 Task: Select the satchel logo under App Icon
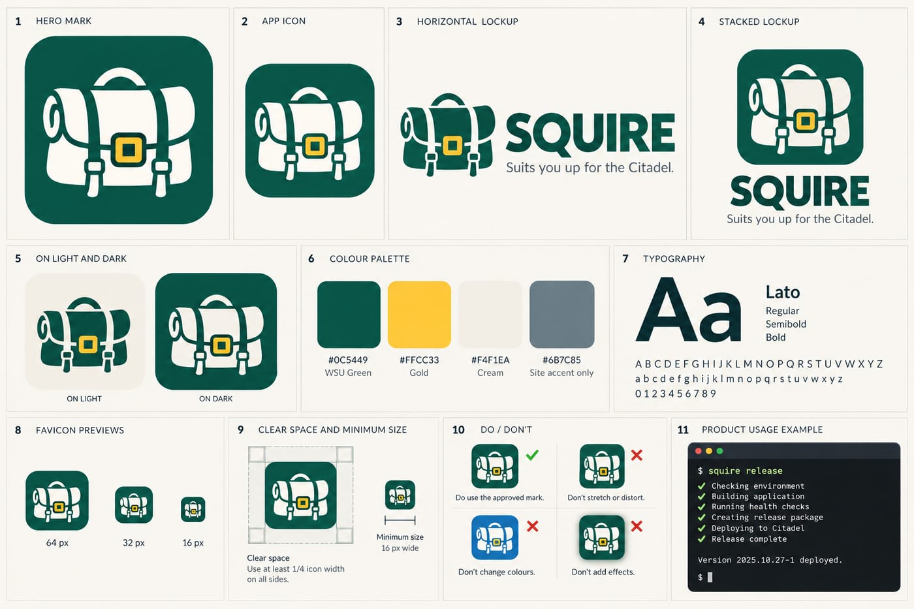pyautogui.click(x=309, y=131)
